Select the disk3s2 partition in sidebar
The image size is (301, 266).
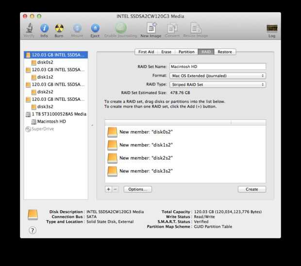[56, 106]
